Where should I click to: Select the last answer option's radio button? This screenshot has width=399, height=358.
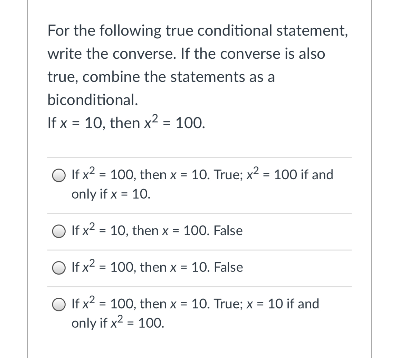59,304
